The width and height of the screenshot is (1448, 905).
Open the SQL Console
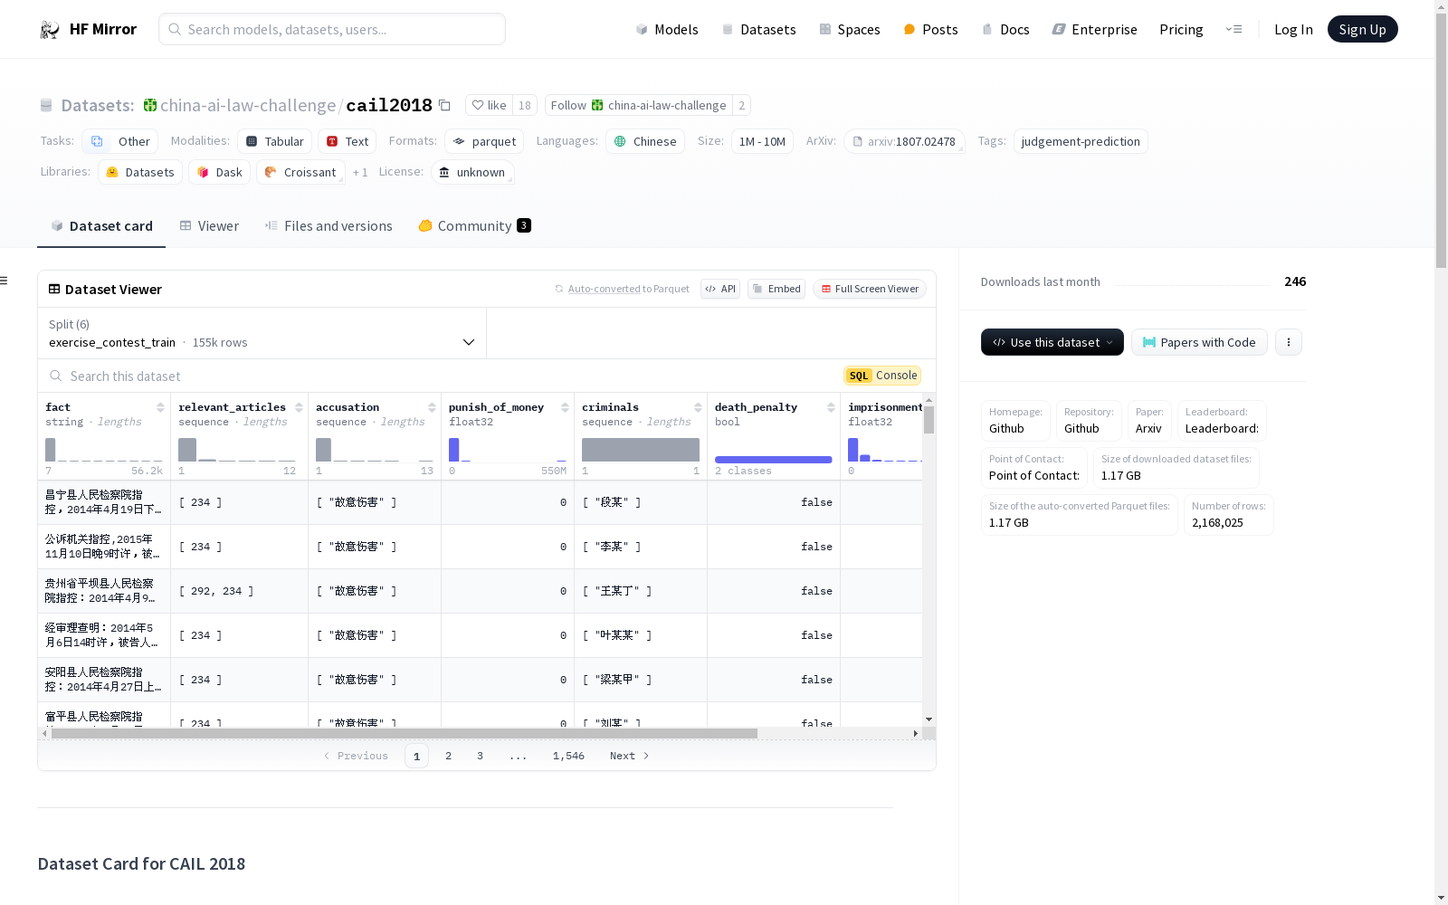[882, 376]
